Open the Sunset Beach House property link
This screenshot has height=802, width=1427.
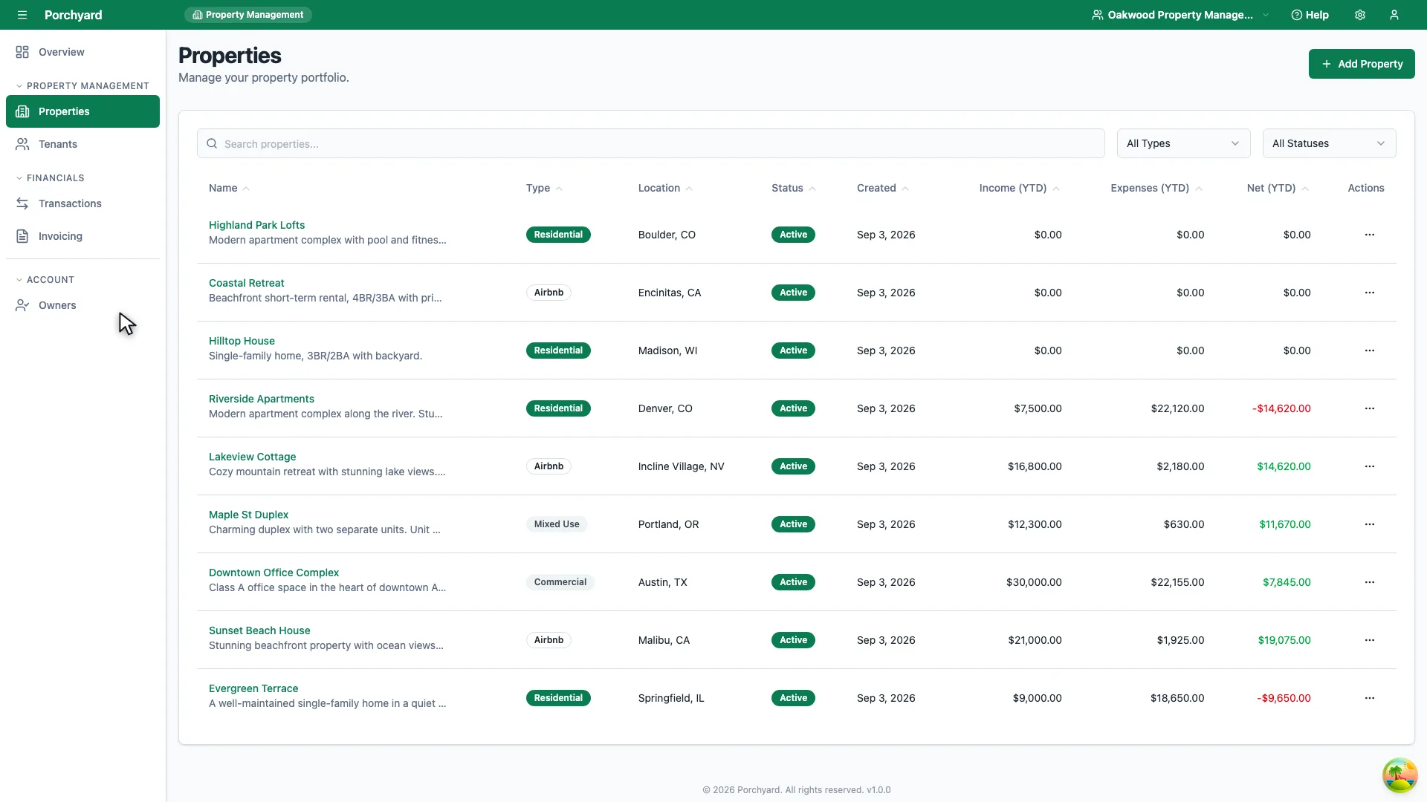pyautogui.click(x=259, y=630)
